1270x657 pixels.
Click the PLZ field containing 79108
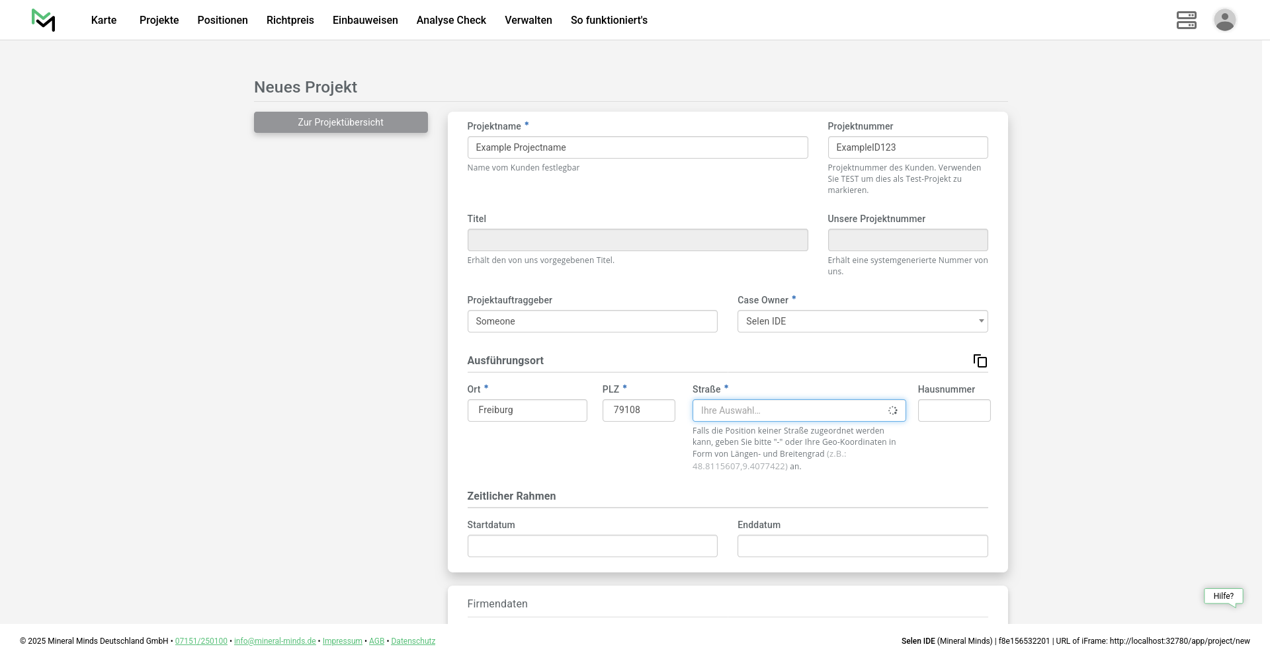pos(638,410)
